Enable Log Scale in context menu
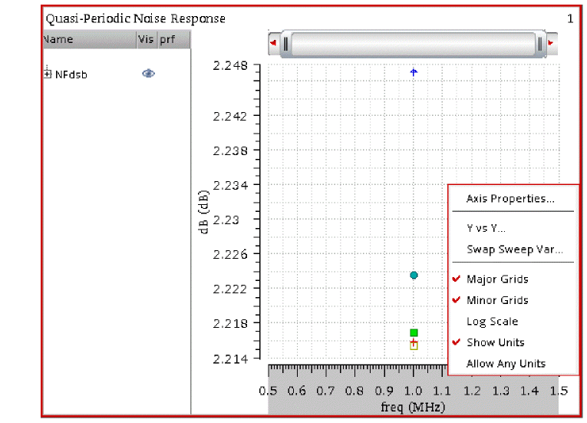 tap(493, 322)
